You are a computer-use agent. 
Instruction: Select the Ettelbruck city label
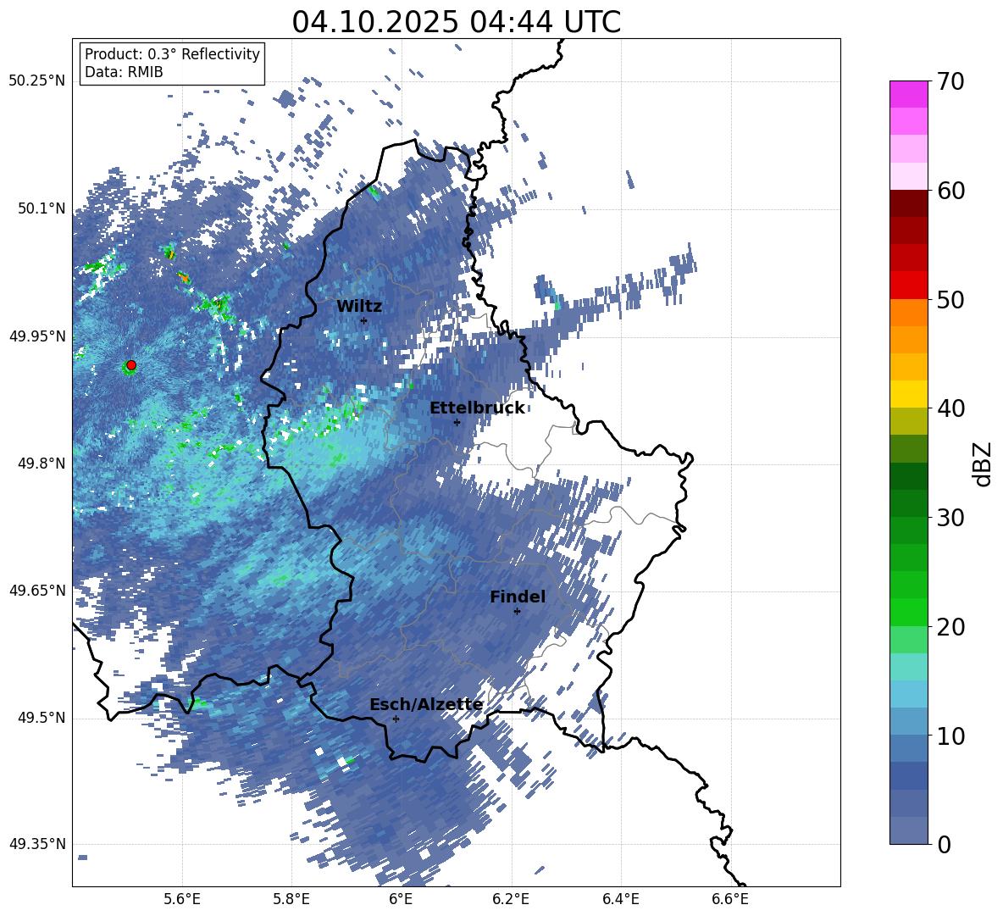coord(477,408)
